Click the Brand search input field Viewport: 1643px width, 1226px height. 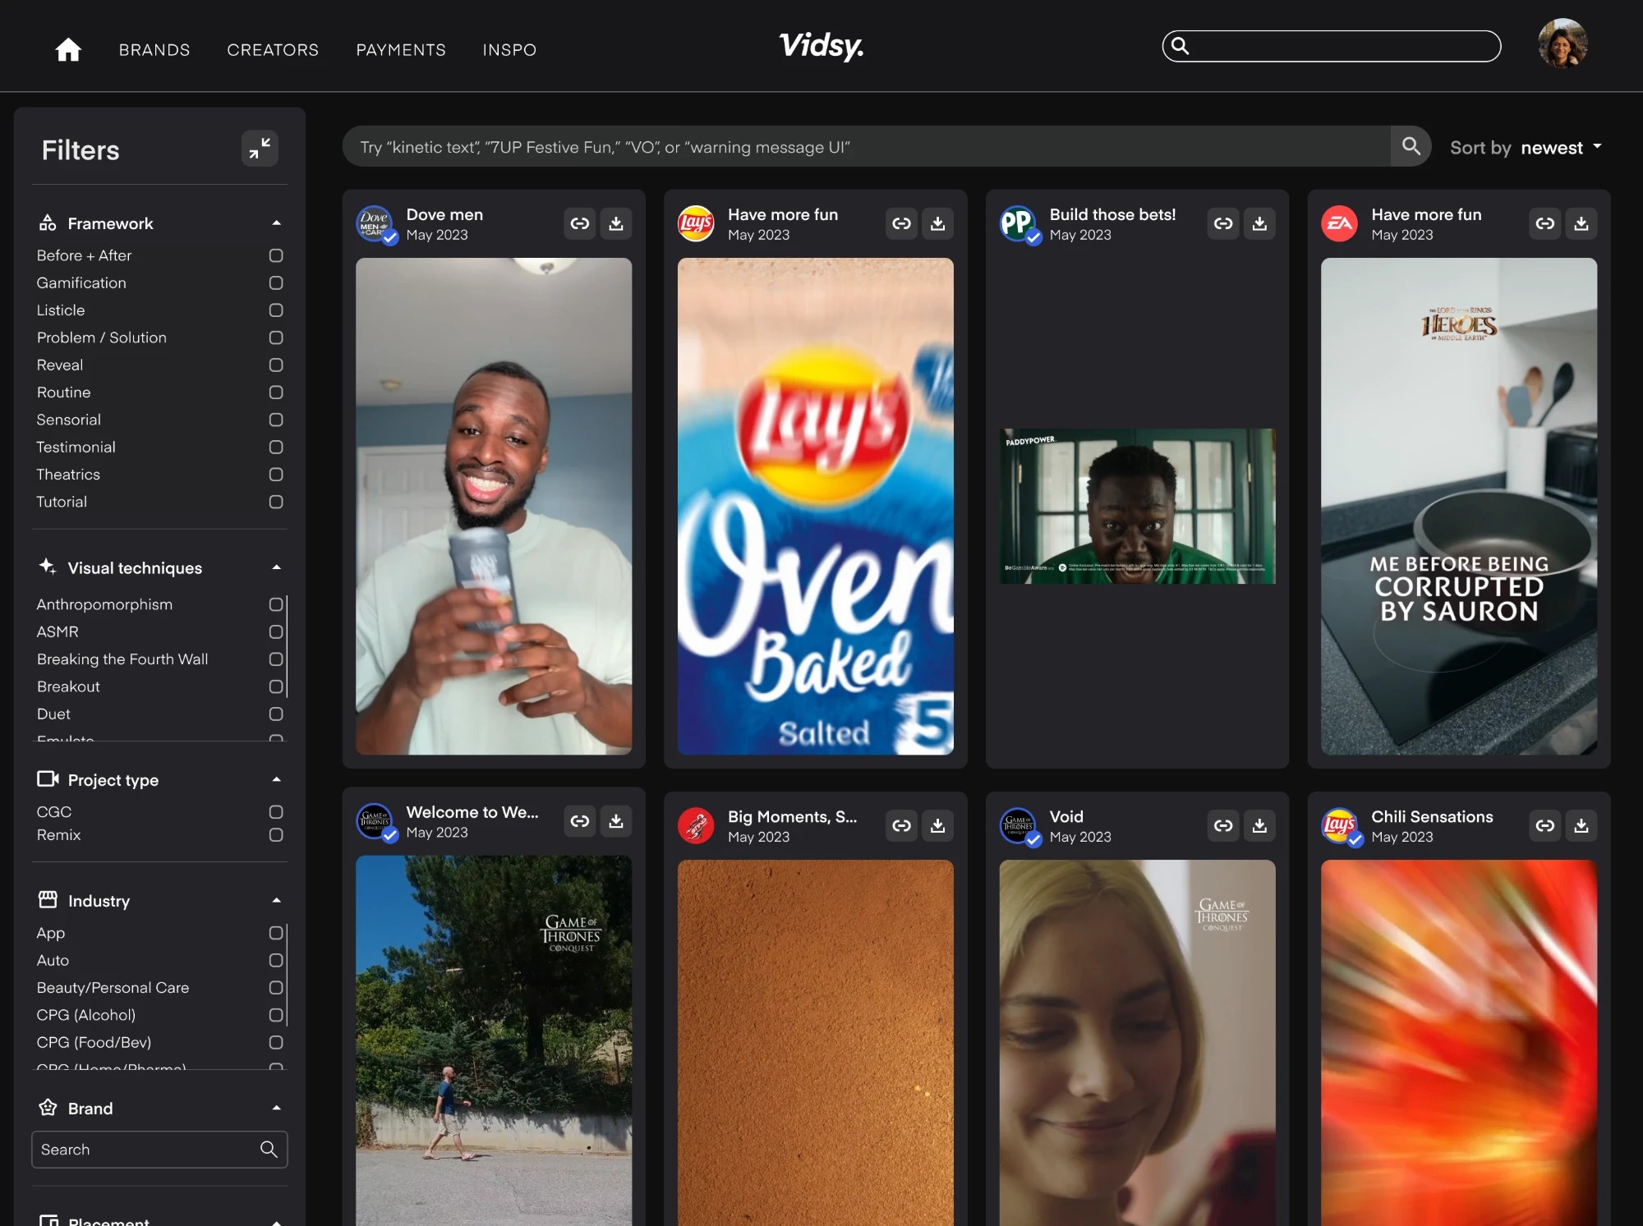coord(159,1149)
